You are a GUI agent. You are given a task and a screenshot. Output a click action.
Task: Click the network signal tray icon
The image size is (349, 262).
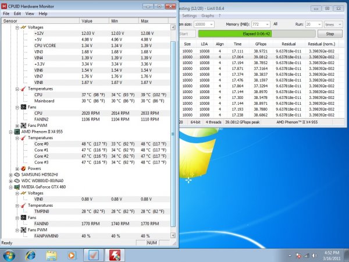pos(307,256)
